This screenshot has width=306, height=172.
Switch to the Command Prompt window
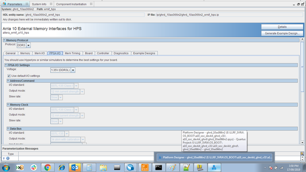(158, 167)
